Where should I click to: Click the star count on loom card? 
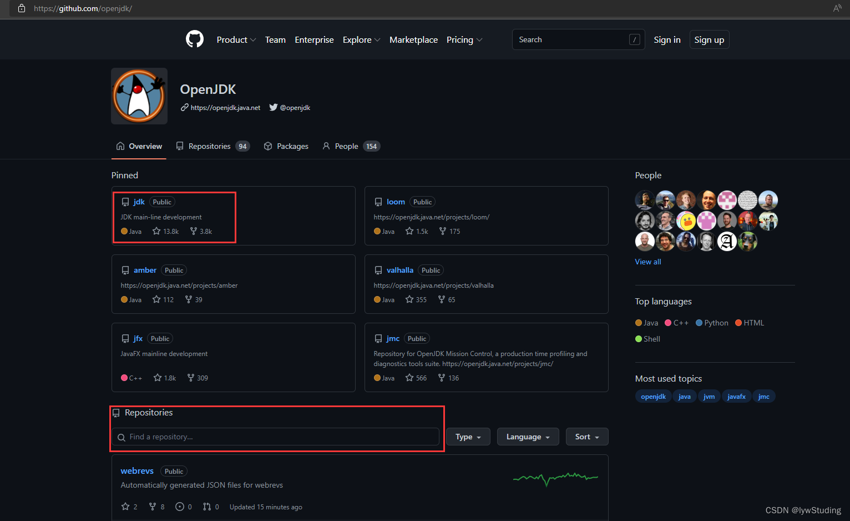[422, 232]
